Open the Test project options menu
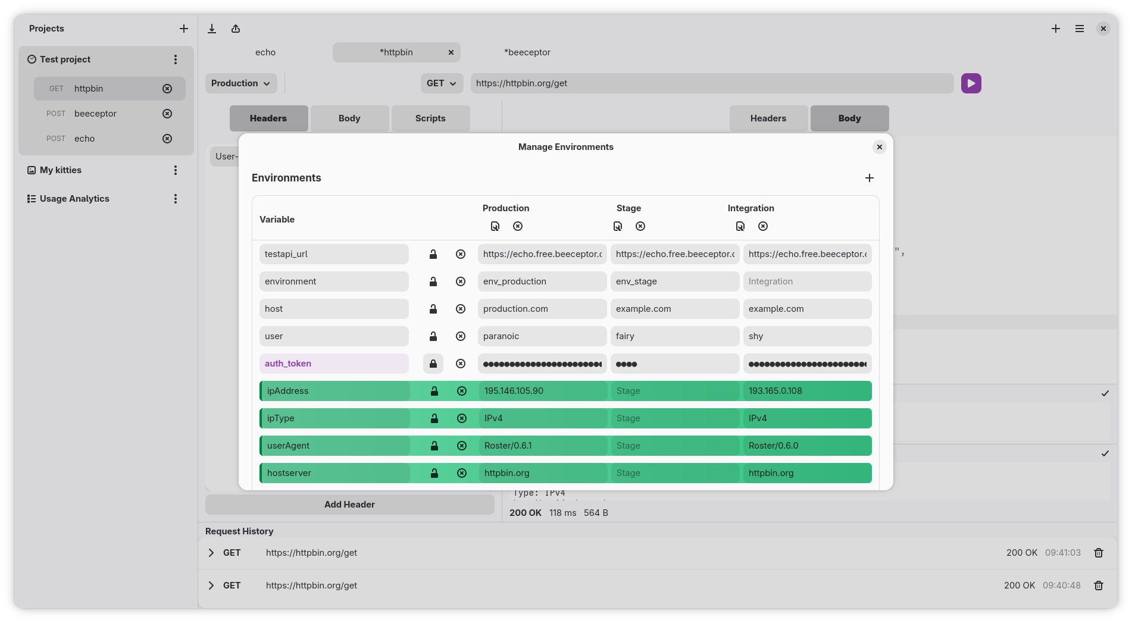1132x623 pixels. pos(175,60)
